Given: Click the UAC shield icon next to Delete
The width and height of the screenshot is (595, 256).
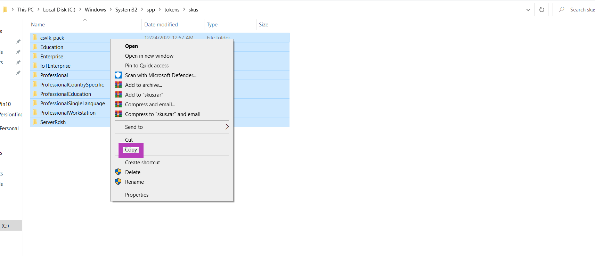Looking at the screenshot, I should click(x=118, y=172).
